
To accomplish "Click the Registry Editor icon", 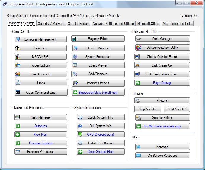I will (75, 39).
